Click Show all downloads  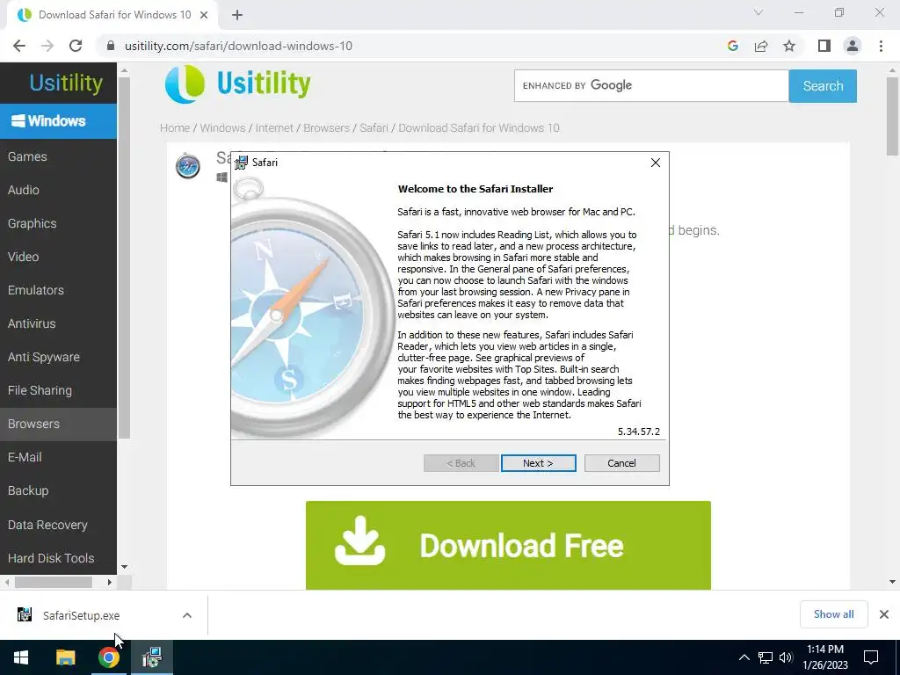pyautogui.click(x=833, y=614)
